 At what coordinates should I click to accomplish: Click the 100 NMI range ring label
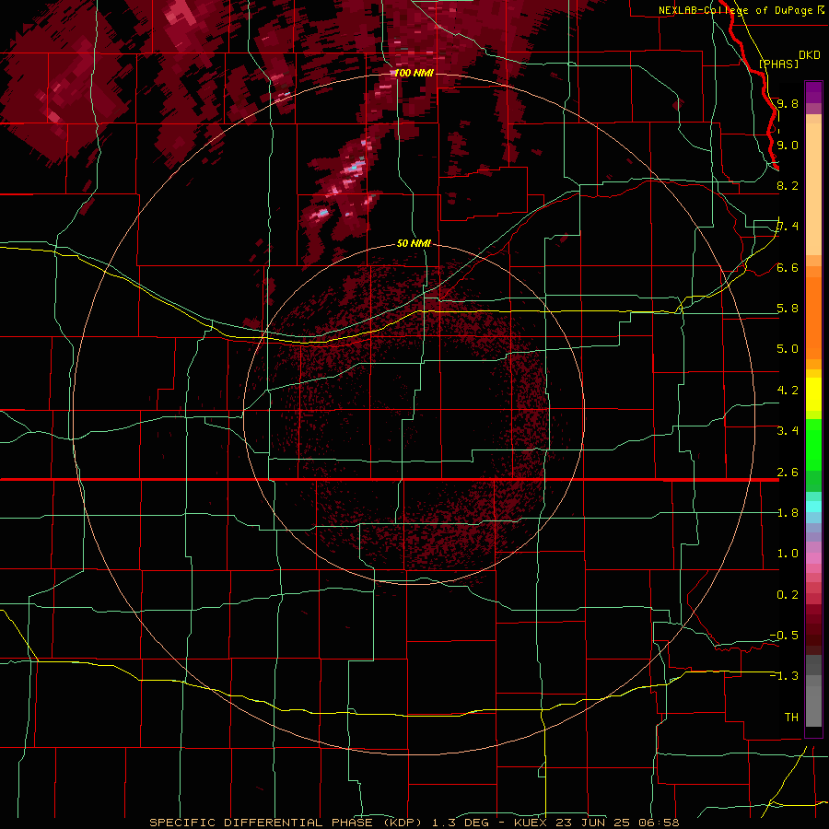(x=414, y=73)
